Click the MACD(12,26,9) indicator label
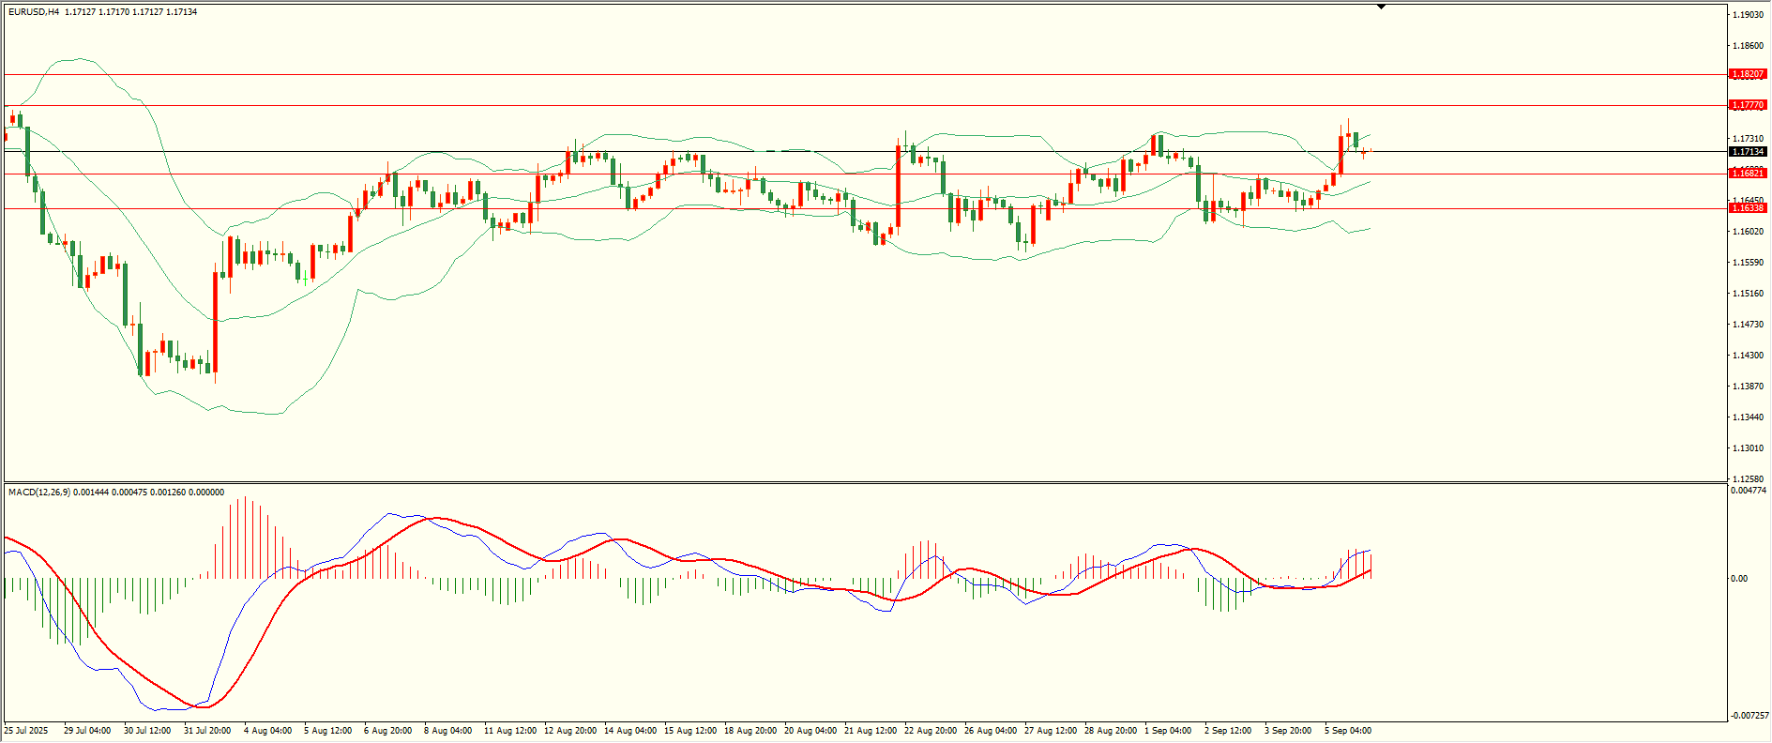 tap(38, 492)
